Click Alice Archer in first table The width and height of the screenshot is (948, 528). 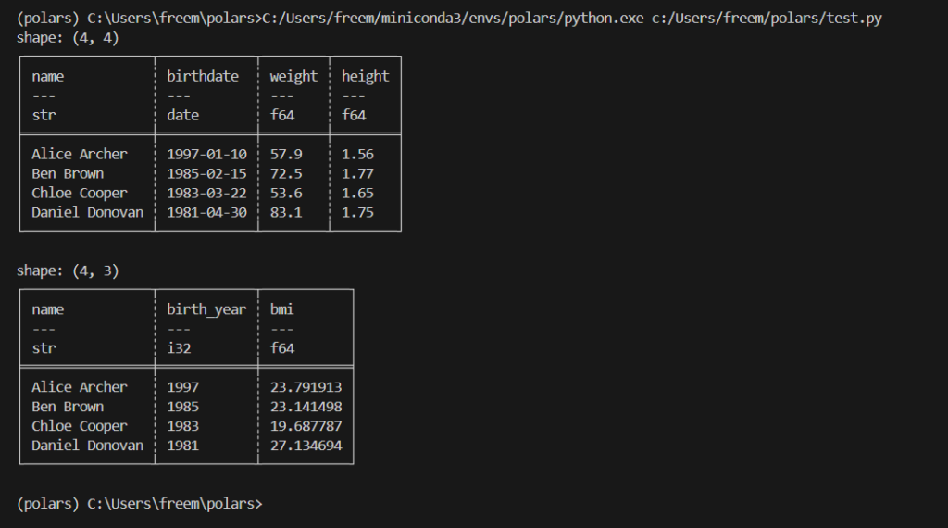(80, 154)
